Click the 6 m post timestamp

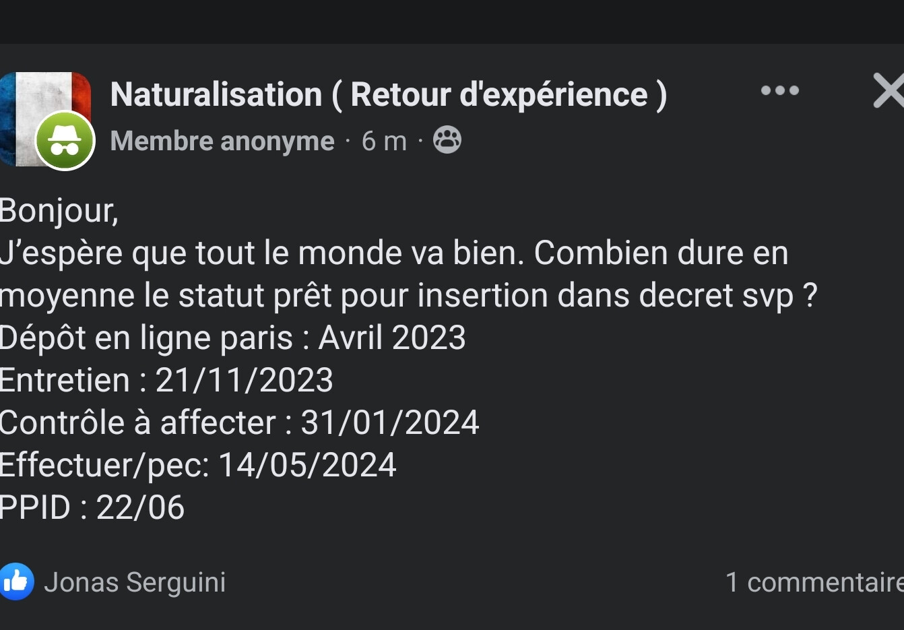coord(384,141)
